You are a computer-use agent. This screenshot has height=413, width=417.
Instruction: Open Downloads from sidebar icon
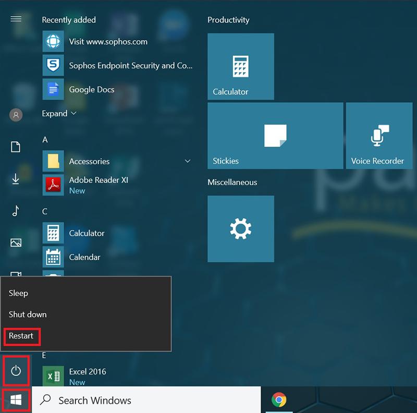pos(16,179)
